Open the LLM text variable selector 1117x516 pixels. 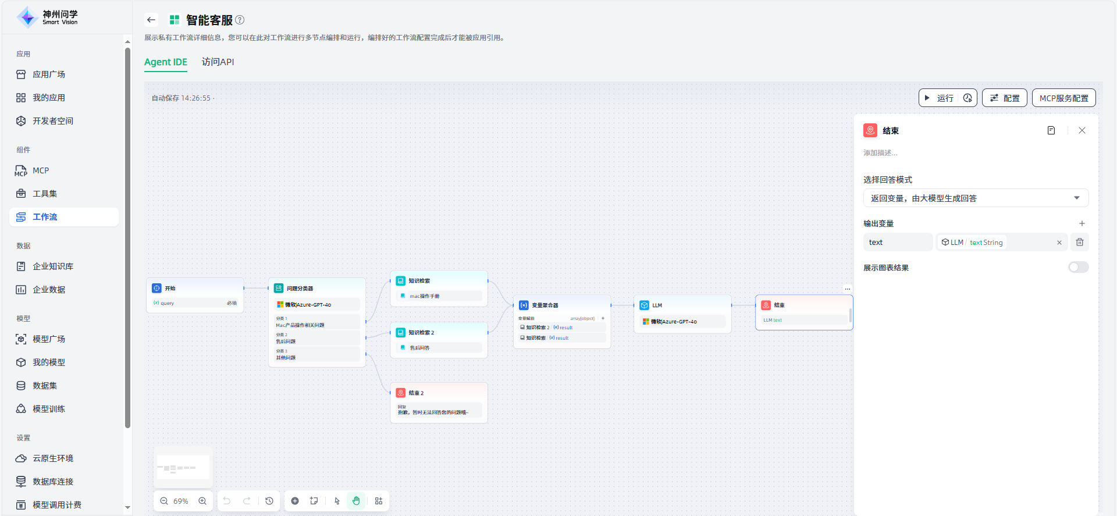(x=995, y=242)
